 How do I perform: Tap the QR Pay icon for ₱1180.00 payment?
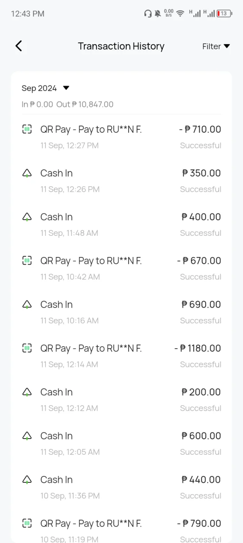coord(27,348)
